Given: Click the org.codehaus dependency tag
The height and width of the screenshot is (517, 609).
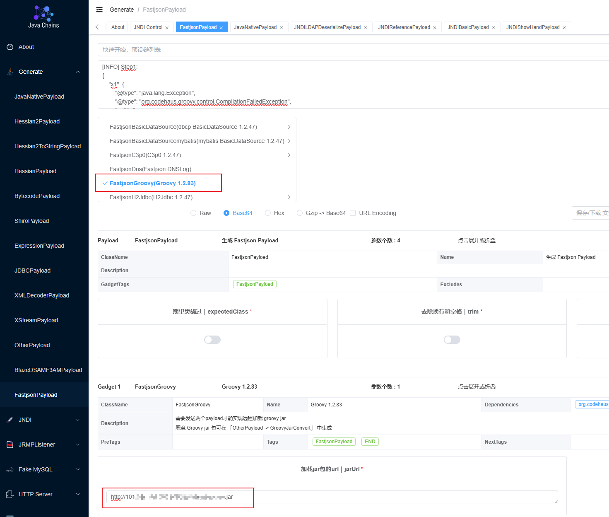Looking at the screenshot, I should (593, 404).
